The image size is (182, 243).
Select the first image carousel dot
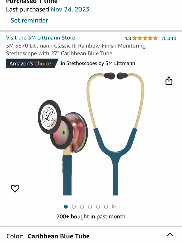coord(66,207)
